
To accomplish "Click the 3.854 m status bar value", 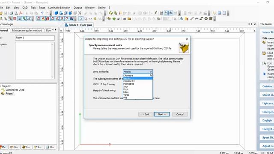I will coord(238,153).
